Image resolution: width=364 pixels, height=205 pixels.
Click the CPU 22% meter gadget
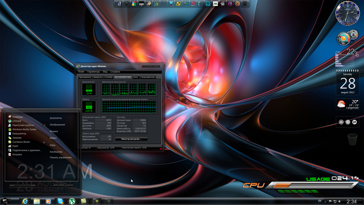347,58
